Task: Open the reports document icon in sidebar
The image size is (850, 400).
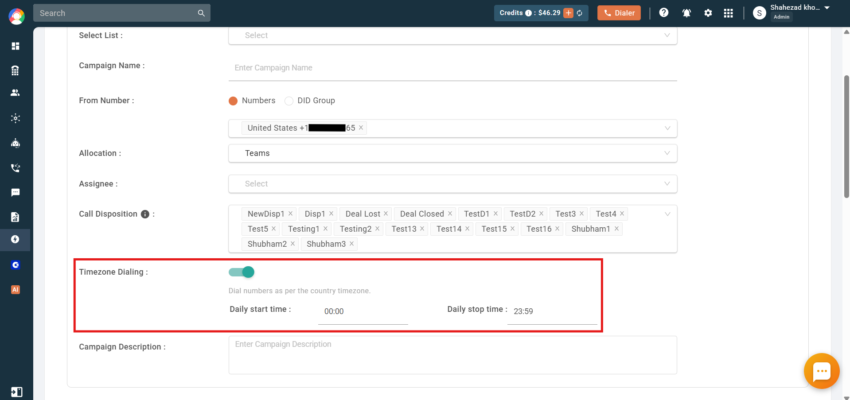Action: click(x=16, y=217)
